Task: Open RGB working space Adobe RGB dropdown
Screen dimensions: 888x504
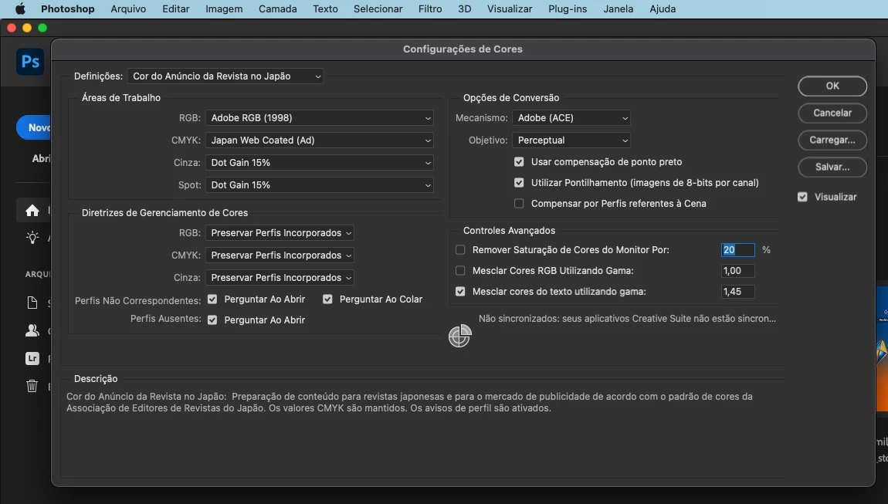Action: click(x=320, y=118)
